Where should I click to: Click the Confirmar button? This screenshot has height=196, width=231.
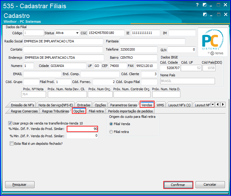click(x=178, y=185)
